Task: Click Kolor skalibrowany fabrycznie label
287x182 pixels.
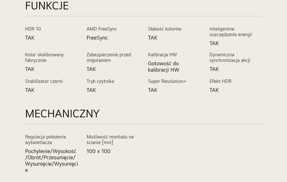Action: (x=44, y=58)
